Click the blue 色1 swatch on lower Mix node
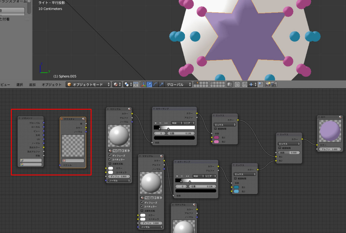The height and width of the screenshot is (233, 346). coord(236,187)
